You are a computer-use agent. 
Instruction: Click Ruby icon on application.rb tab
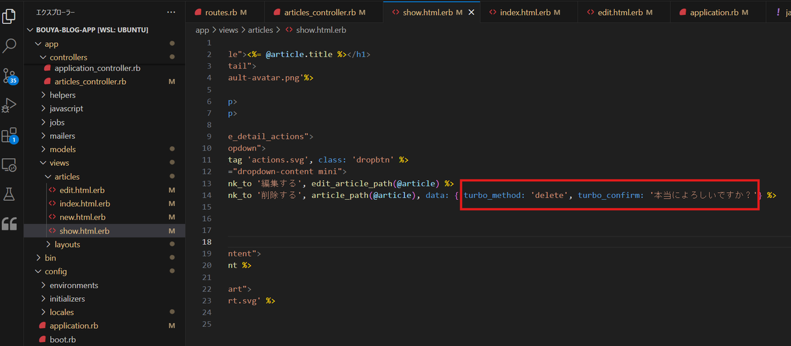(683, 12)
